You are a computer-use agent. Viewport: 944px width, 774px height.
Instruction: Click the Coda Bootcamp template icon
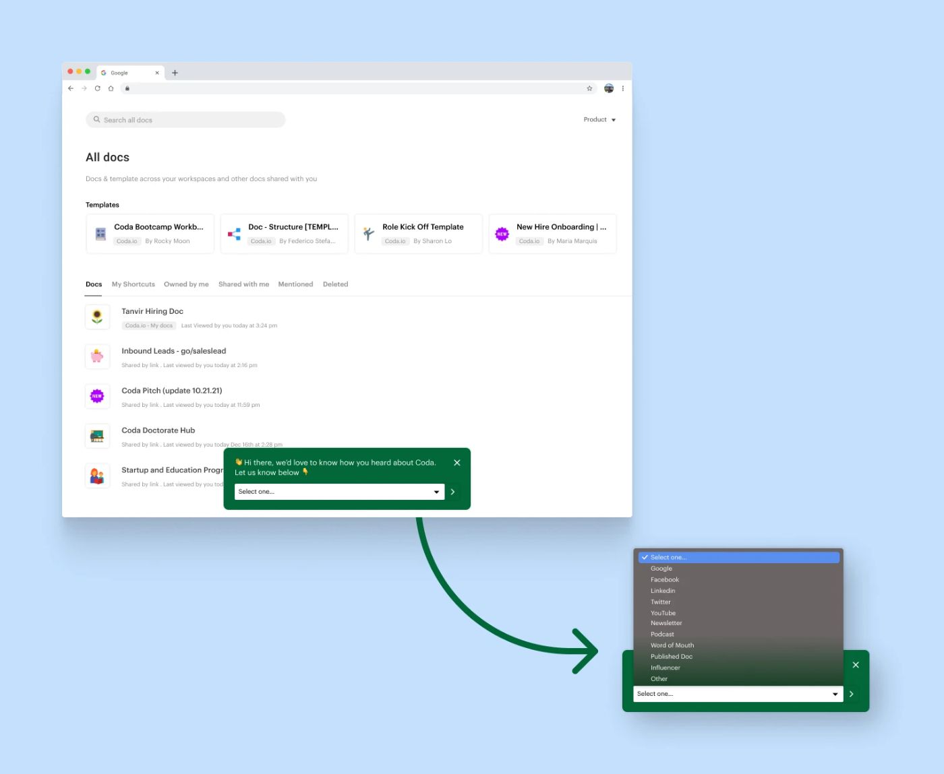click(x=100, y=234)
